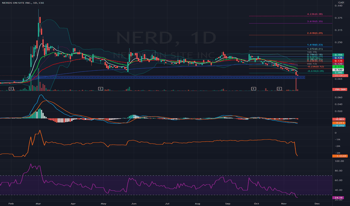Select the 1.618(0.23) Fibonacci level
Image resolution: width=350 pixels, height=206 pixels.
pyautogui.click(x=315, y=45)
